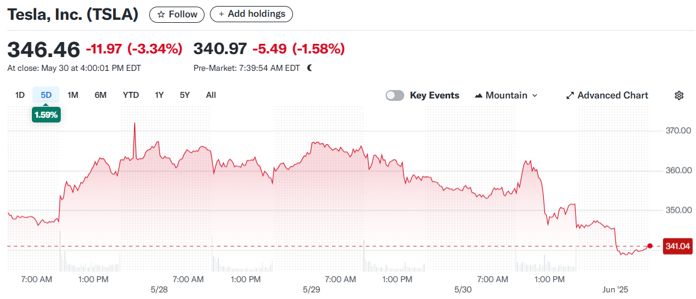Click the Mountain chart type icon
This screenshot has width=696, height=299.
479,95
